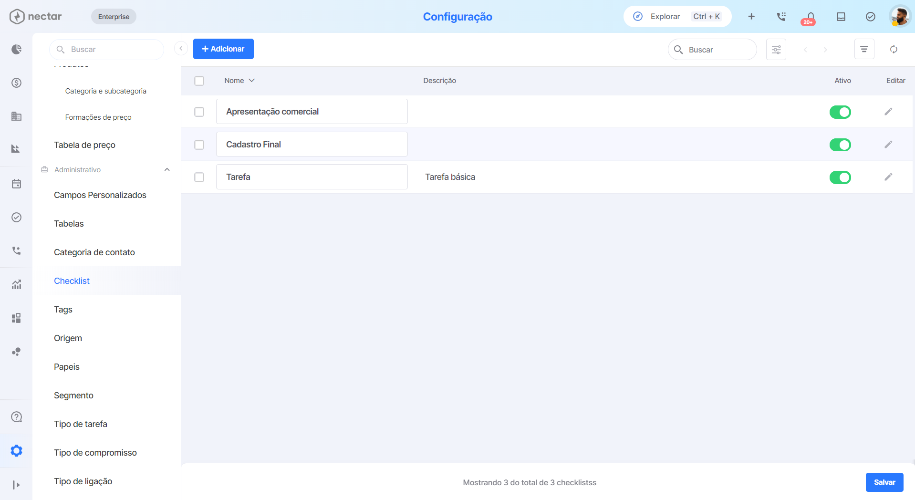915x500 pixels.
Task: Open the phone dialer icon in the top bar
Action: point(781,16)
